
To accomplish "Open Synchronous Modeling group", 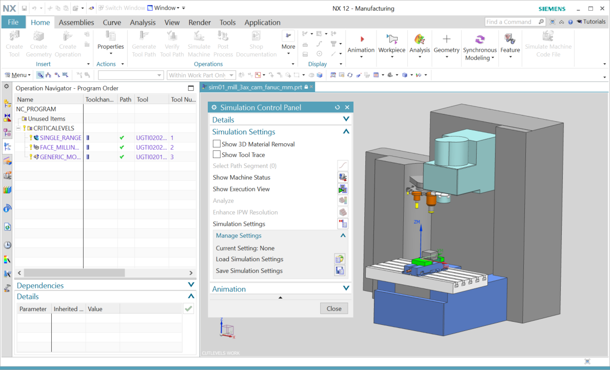I will 480,48.
